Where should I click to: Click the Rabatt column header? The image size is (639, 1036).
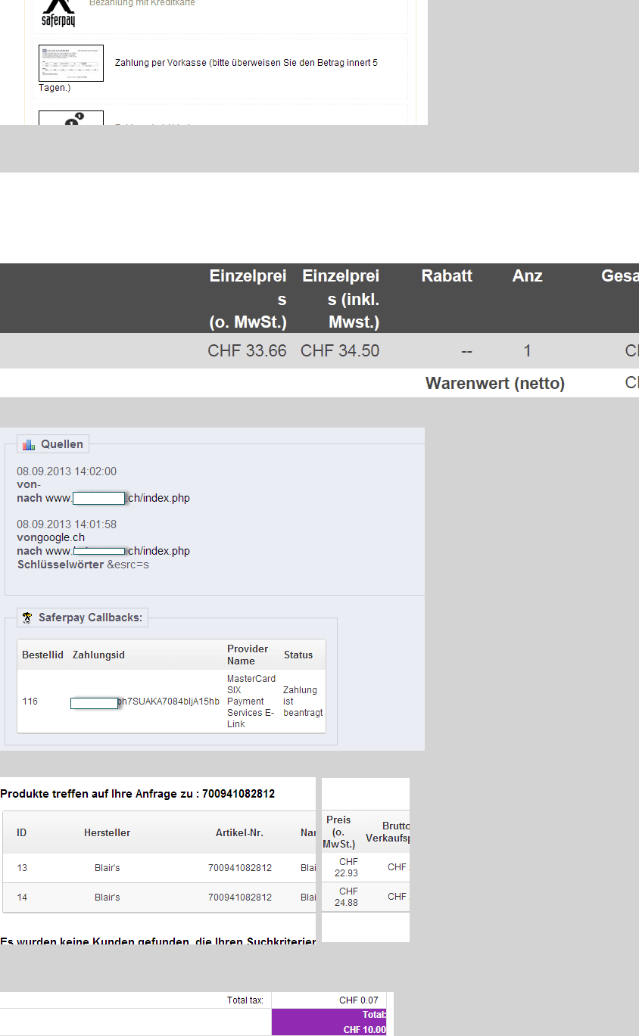(447, 276)
